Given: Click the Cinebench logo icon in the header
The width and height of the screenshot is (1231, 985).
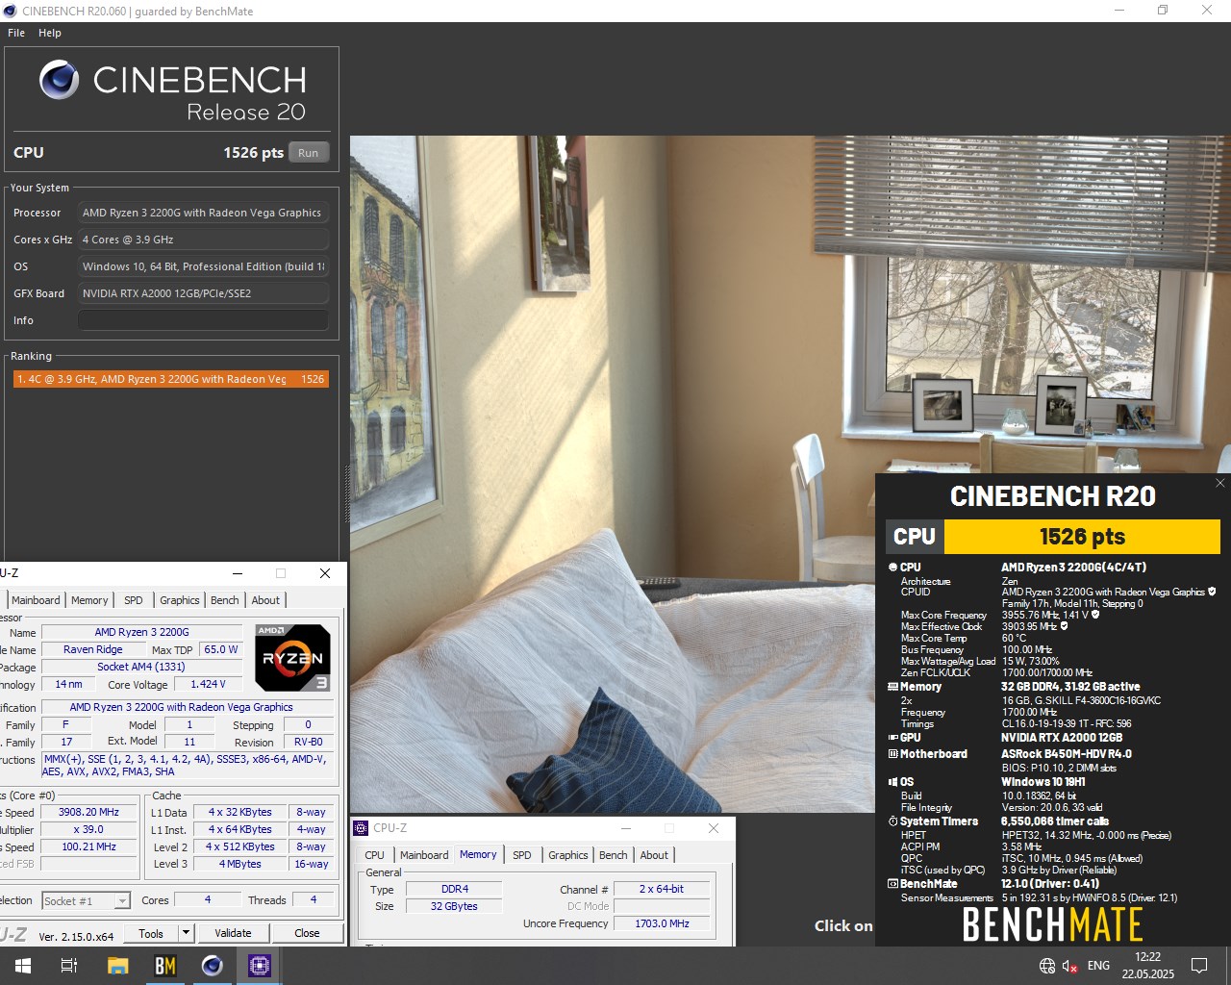Looking at the screenshot, I should 59,80.
